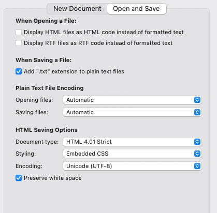Enable Display RTF files as RTF code
This screenshot has width=217, height=213.
(x=19, y=43)
